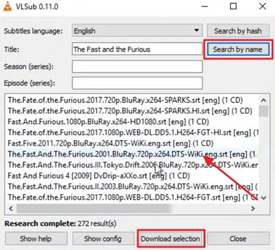Select the WEB-DL H264-FGT-HI.srt result
The image size is (275, 250).
click(133, 132)
